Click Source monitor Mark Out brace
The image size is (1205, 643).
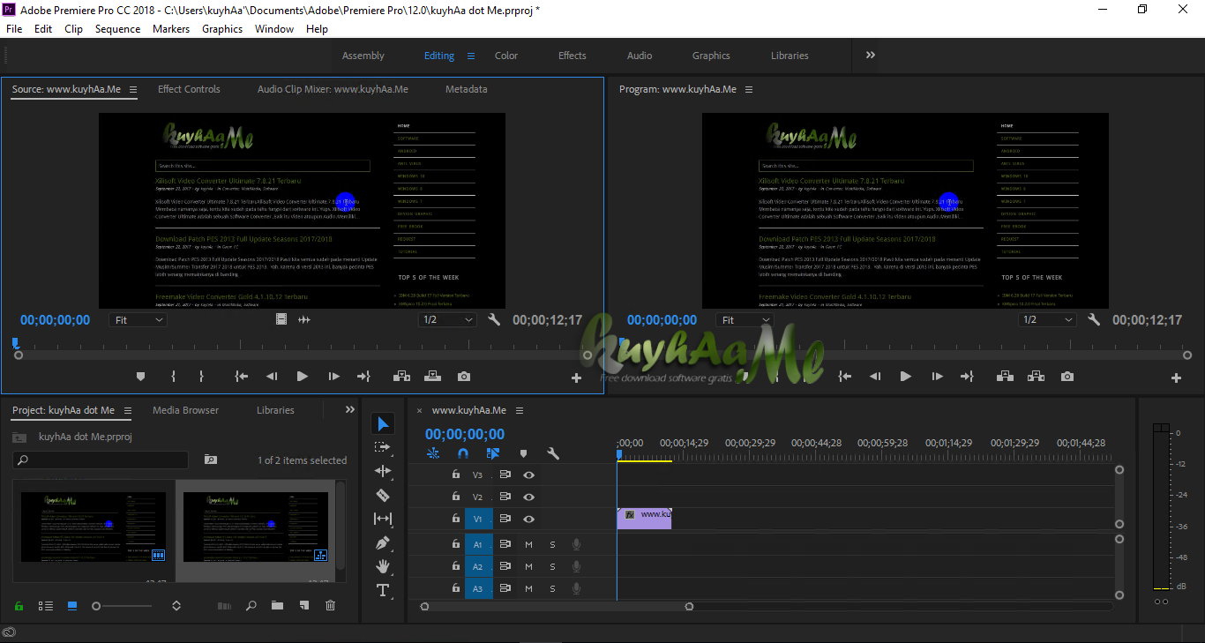tap(201, 377)
